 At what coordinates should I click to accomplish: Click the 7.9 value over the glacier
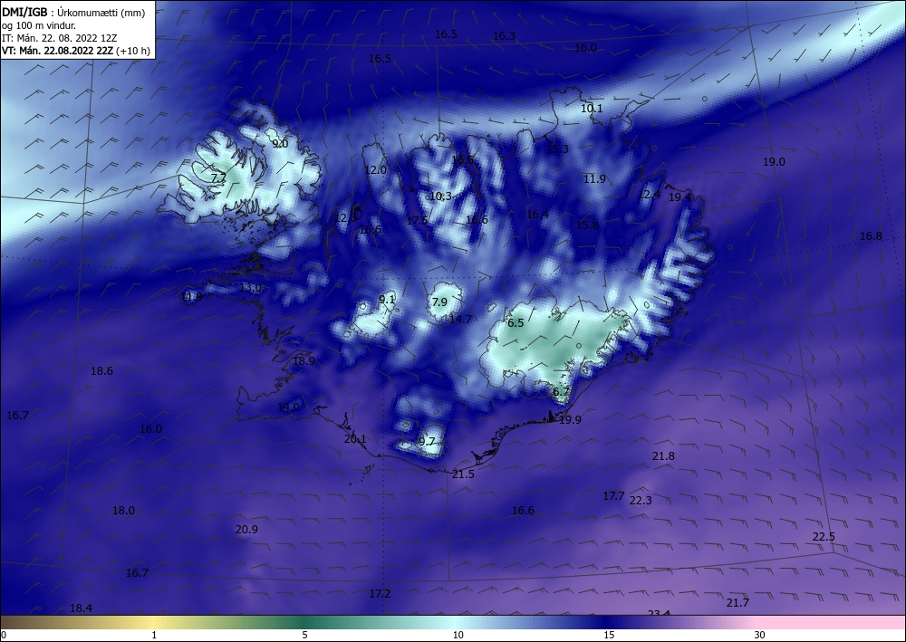pos(439,302)
